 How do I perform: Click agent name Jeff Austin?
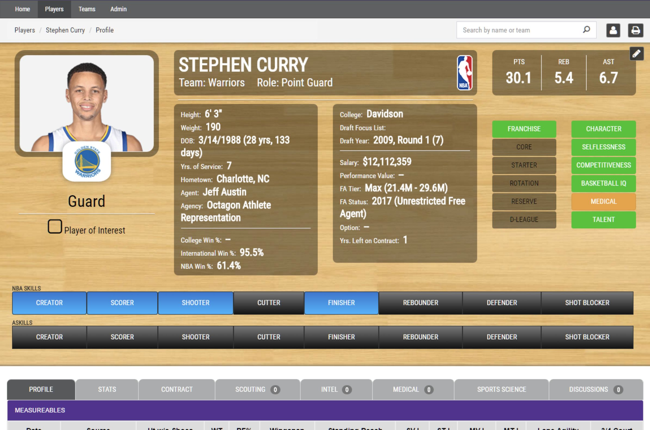pos(224,192)
